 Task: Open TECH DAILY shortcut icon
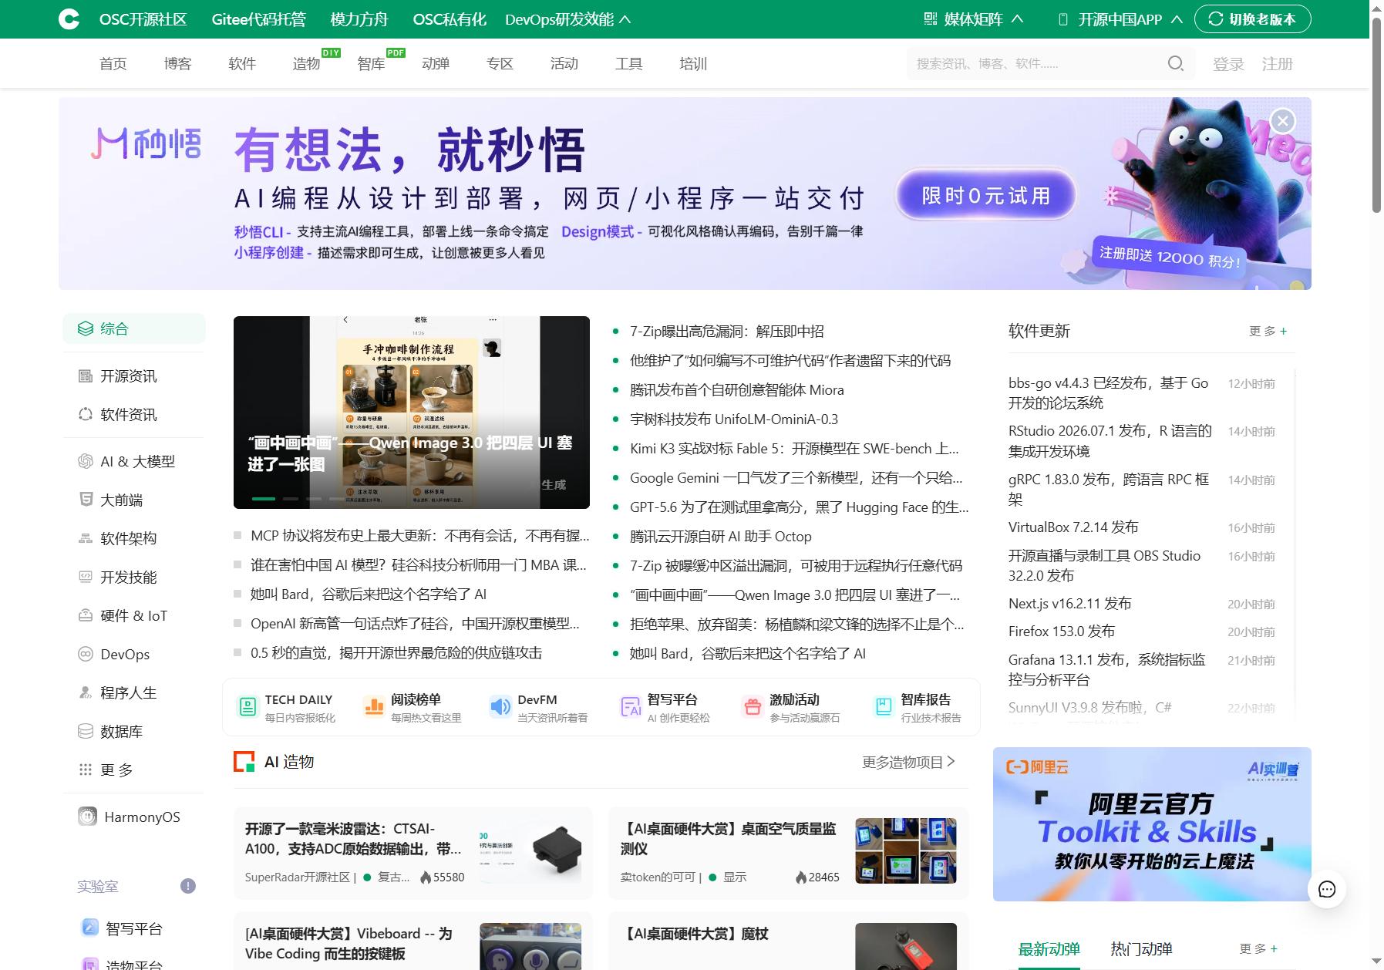pyautogui.click(x=248, y=706)
